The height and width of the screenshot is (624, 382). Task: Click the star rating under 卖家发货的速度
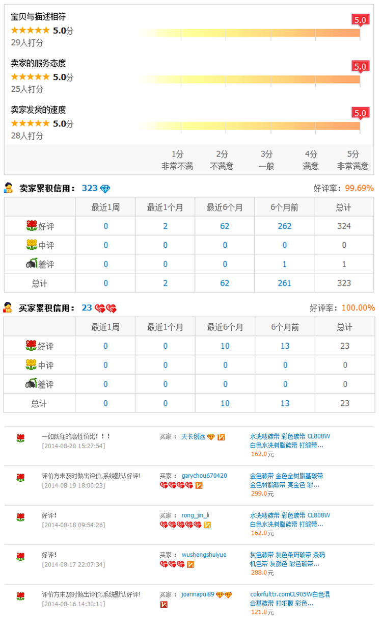[x=31, y=123]
